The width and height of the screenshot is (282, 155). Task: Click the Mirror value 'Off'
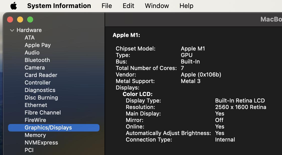[219, 120]
